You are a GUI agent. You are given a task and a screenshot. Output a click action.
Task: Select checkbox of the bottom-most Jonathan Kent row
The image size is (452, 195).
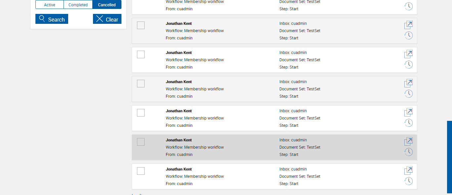click(141, 171)
